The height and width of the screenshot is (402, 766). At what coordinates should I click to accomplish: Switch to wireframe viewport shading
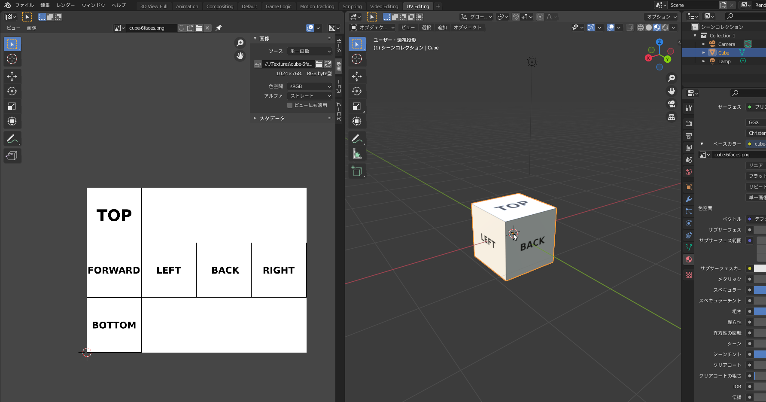[x=641, y=27]
